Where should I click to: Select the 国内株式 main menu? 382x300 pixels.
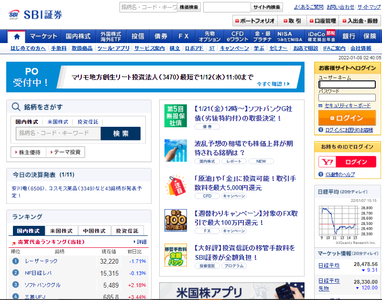click(78, 36)
